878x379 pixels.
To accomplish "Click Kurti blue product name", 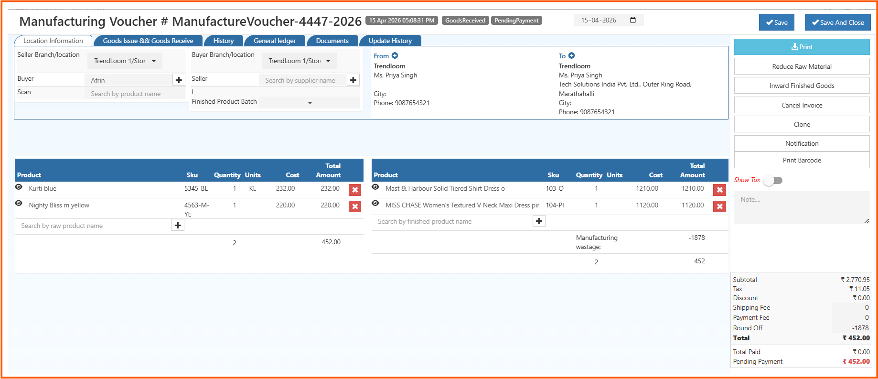I will click(x=43, y=188).
